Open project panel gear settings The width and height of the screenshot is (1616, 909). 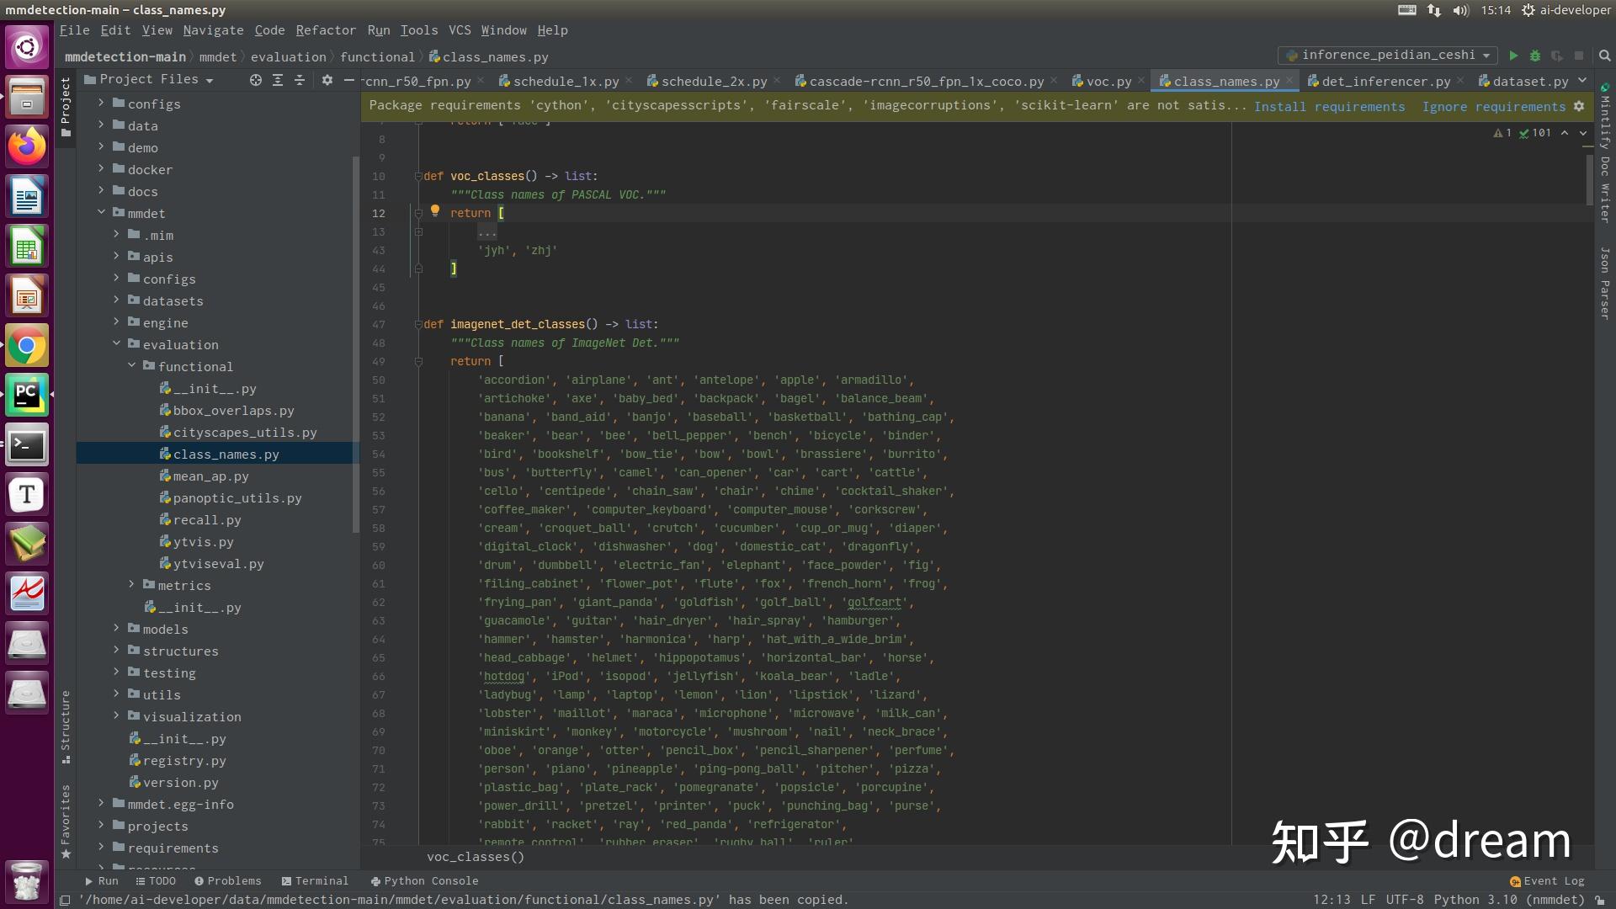pos(327,80)
